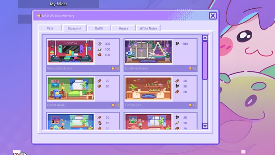Choose the Amethyst Haven blueprint image
The width and height of the screenshot is (275, 155).
pyautogui.click(x=148, y=52)
